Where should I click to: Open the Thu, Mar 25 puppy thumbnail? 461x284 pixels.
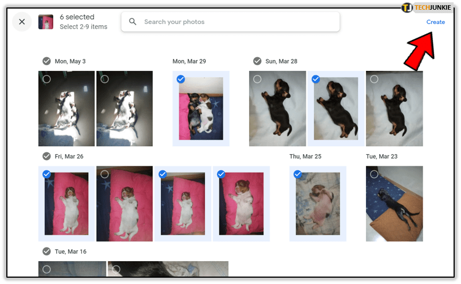click(318, 206)
